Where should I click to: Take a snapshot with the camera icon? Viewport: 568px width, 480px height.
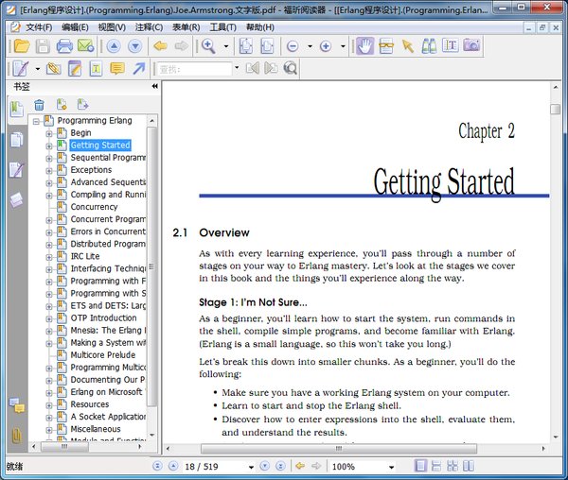pos(471,45)
